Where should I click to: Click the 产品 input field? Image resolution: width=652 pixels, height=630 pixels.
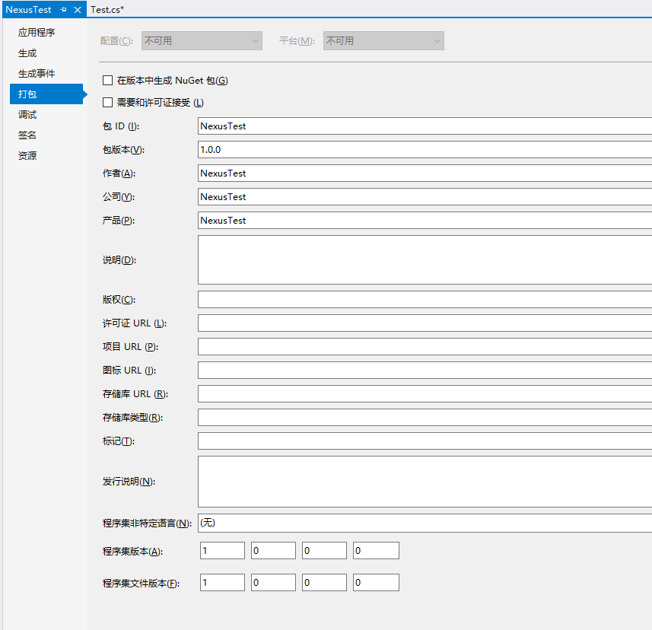coord(425,221)
